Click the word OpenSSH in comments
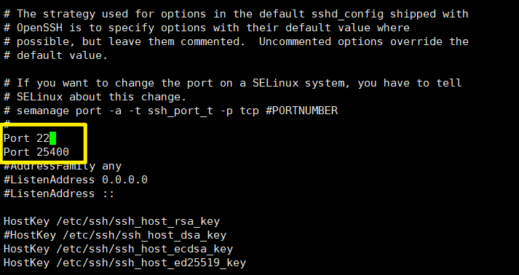Image resolution: width=519 pixels, height=275 pixels. click(39, 28)
